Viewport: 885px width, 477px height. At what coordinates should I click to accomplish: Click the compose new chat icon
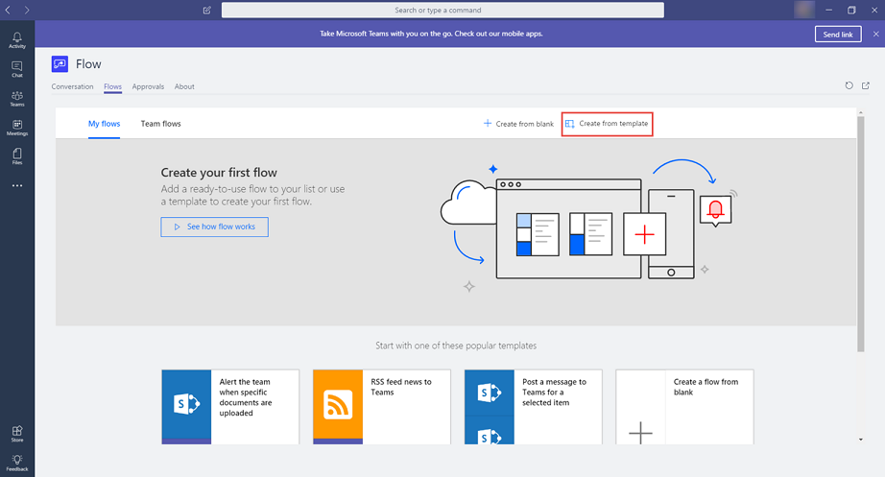(x=207, y=10)
